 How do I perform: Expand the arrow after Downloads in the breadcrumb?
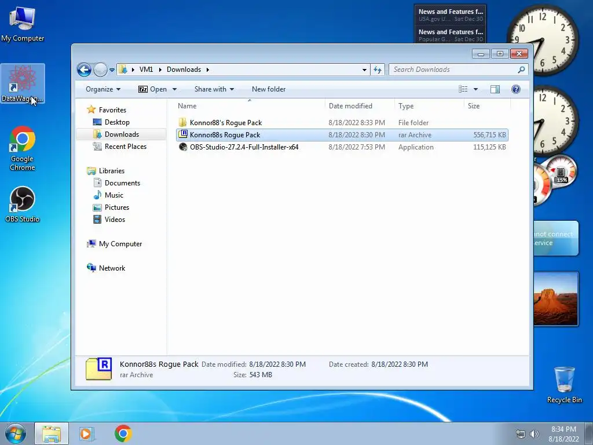tap(208, 70)
